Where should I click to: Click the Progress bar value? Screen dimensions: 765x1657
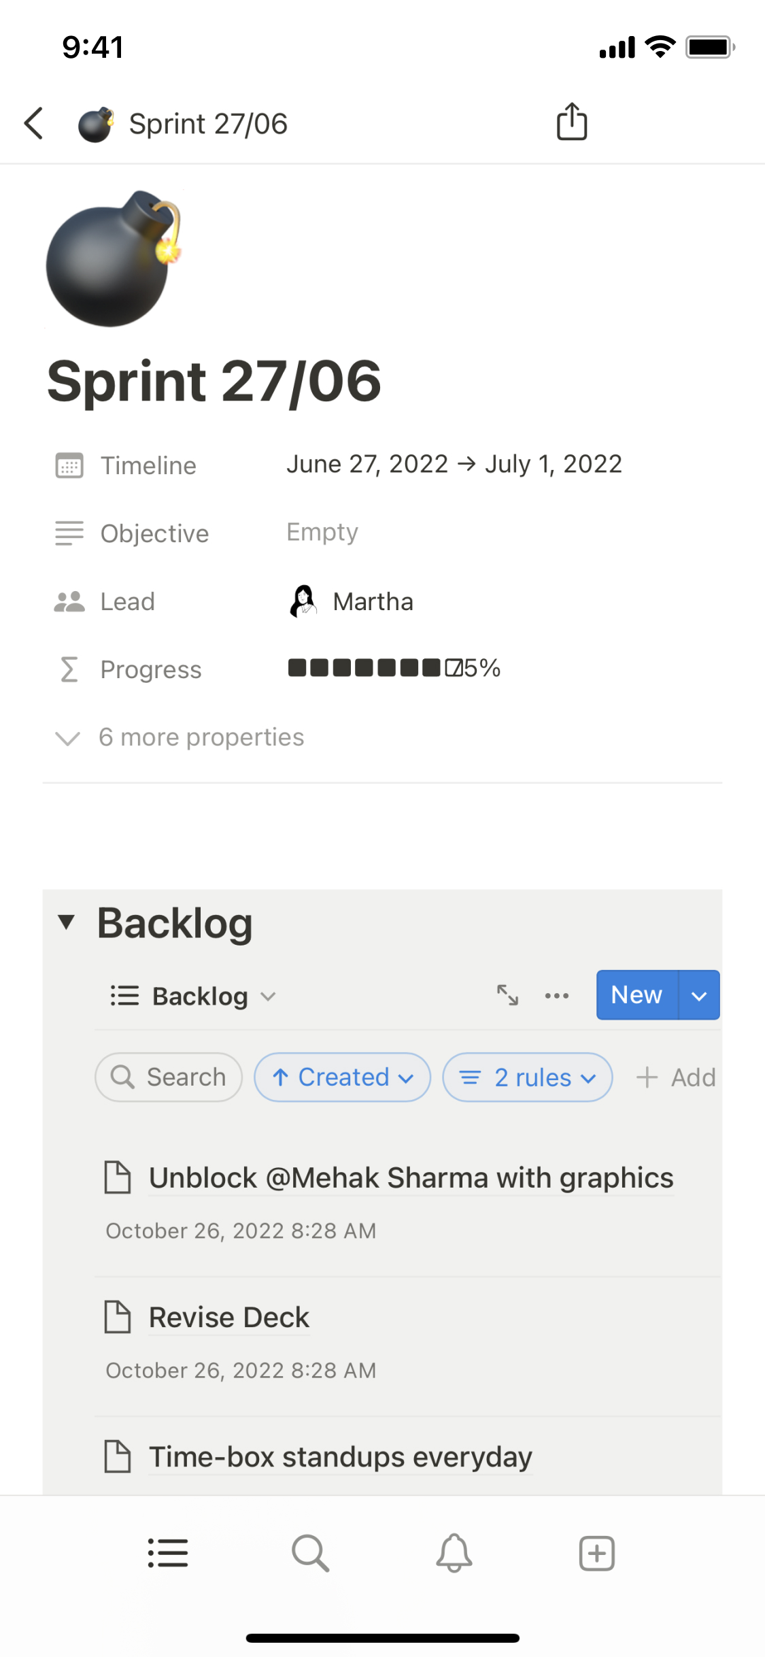point(394,668)
